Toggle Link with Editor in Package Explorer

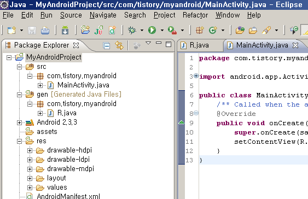(119, 45)
